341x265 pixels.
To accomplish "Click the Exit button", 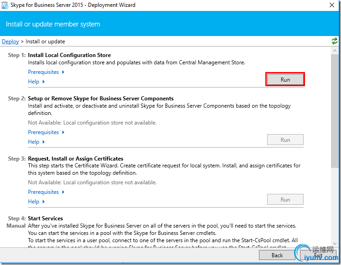I will pyautogui.click(x=318, y=255).
